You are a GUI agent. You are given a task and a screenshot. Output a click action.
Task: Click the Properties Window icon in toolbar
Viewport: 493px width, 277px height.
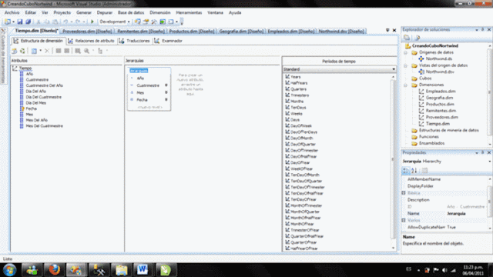(x=146, y=22)
